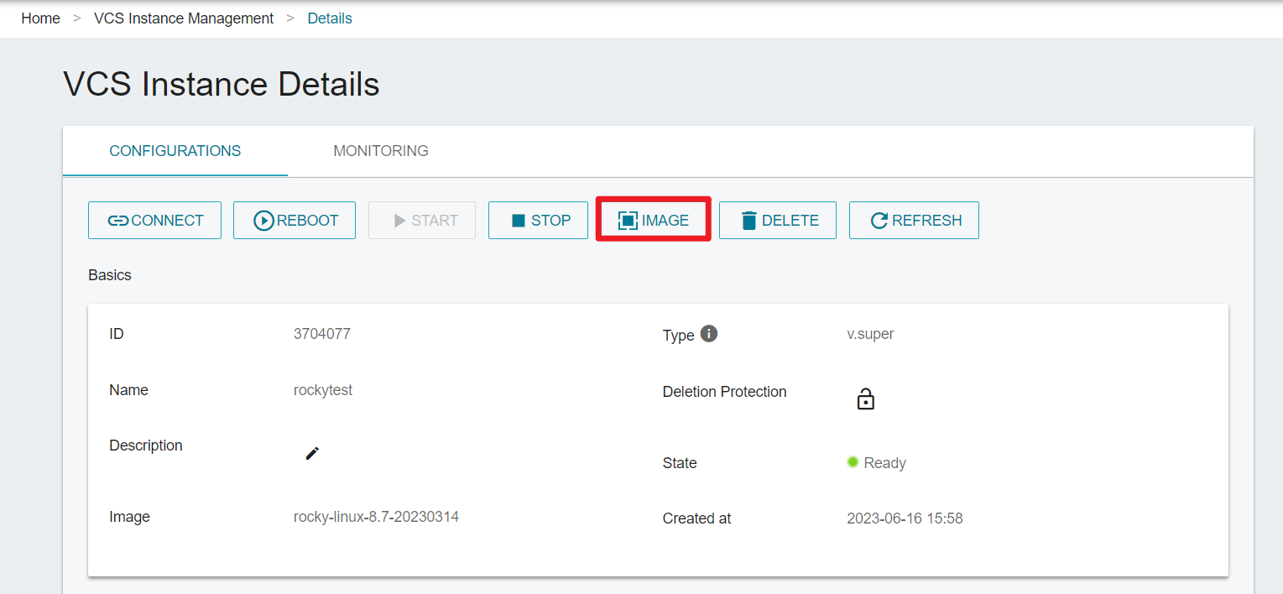Stop the instance using the STOP button
Viewport: 1283px width, 594px height.
pos(538,221)
